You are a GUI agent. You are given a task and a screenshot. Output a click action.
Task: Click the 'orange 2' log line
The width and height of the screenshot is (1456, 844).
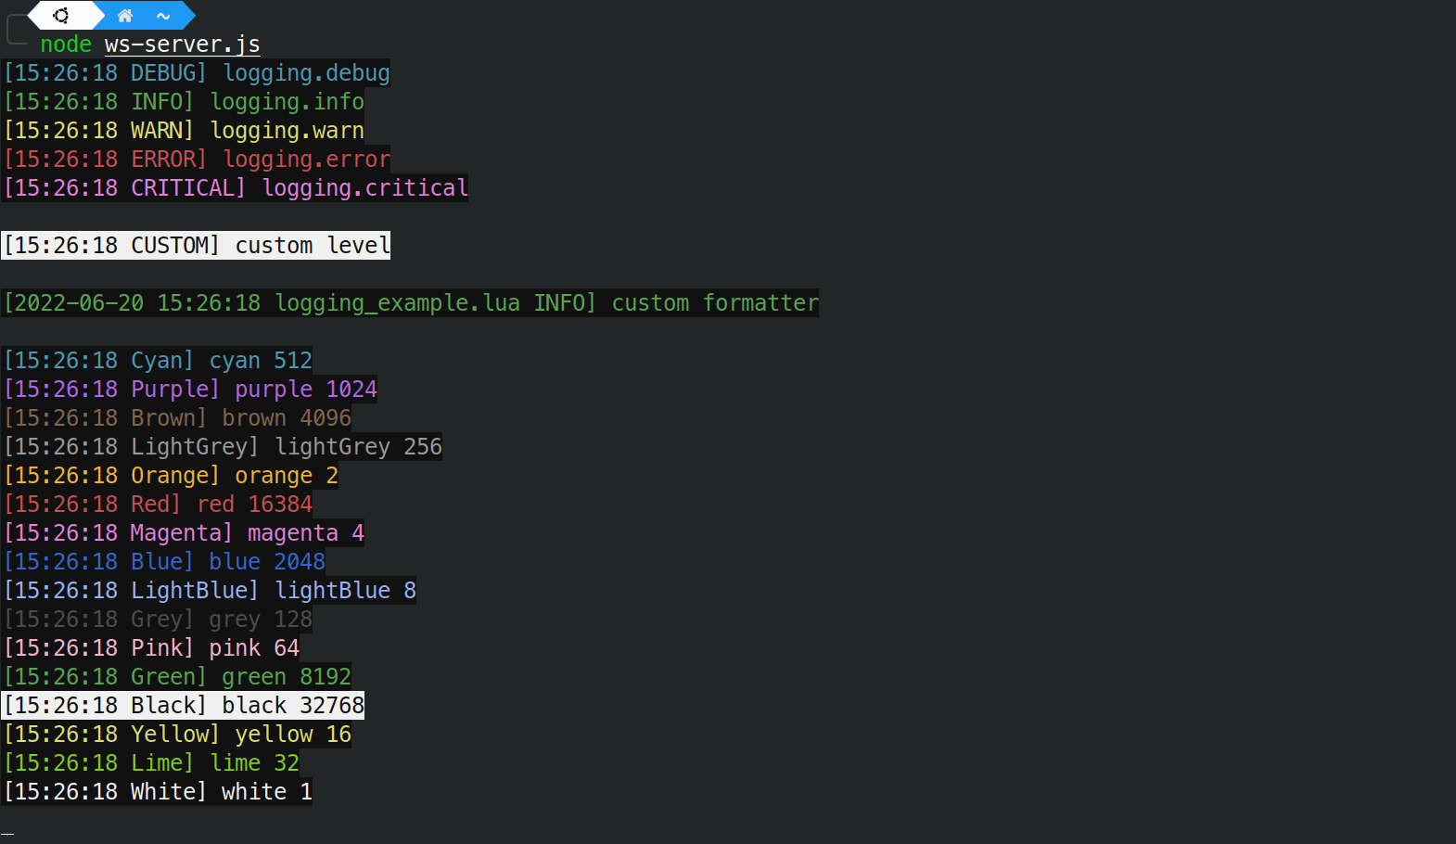[171, 475]
